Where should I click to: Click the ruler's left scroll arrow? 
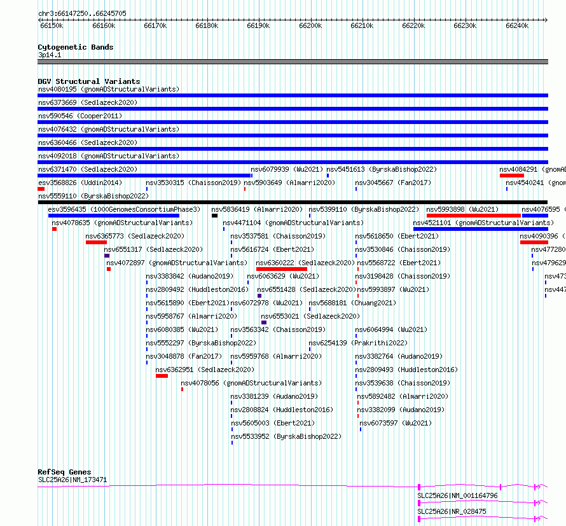pyautogui.click(x=39, y=20)
